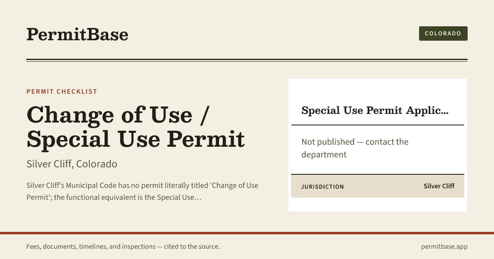Select the COLORADO state badge

[x=443, y=33]
